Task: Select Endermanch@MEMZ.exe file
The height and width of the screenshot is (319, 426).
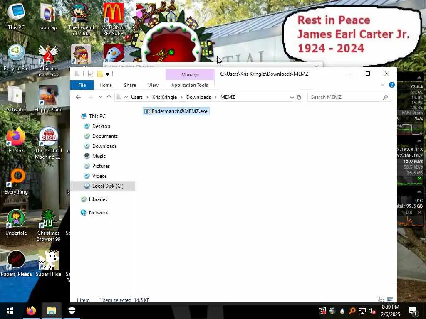Action: click(x=176, y=111)
